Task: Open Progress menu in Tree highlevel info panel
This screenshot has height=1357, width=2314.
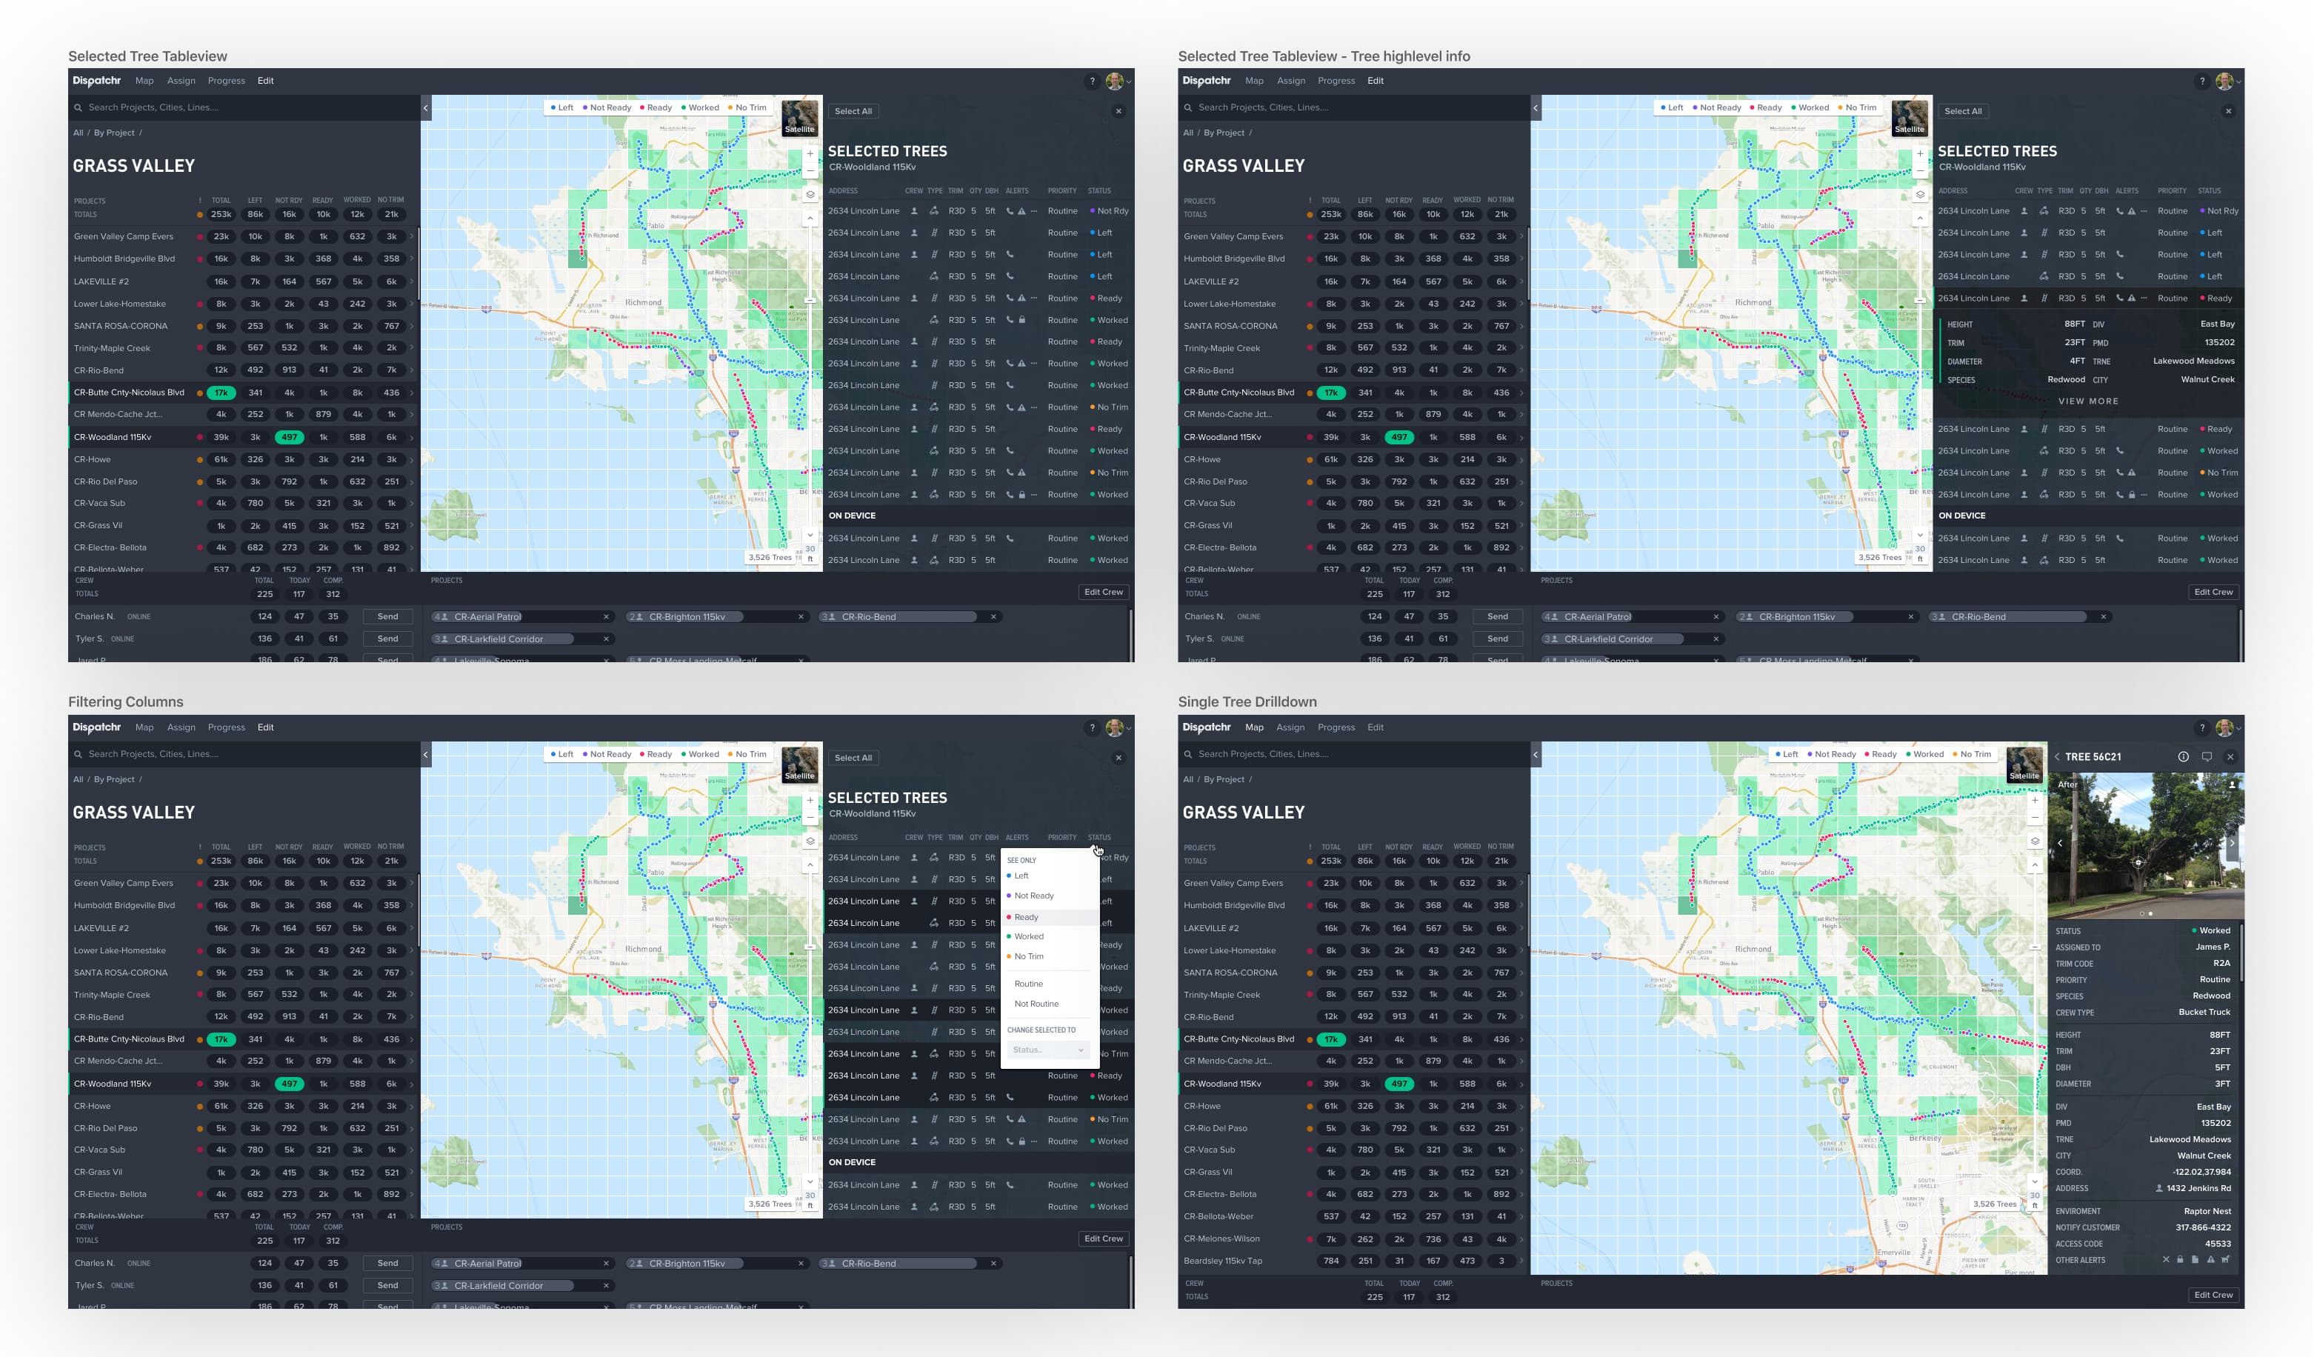Action: point(1336,81)
